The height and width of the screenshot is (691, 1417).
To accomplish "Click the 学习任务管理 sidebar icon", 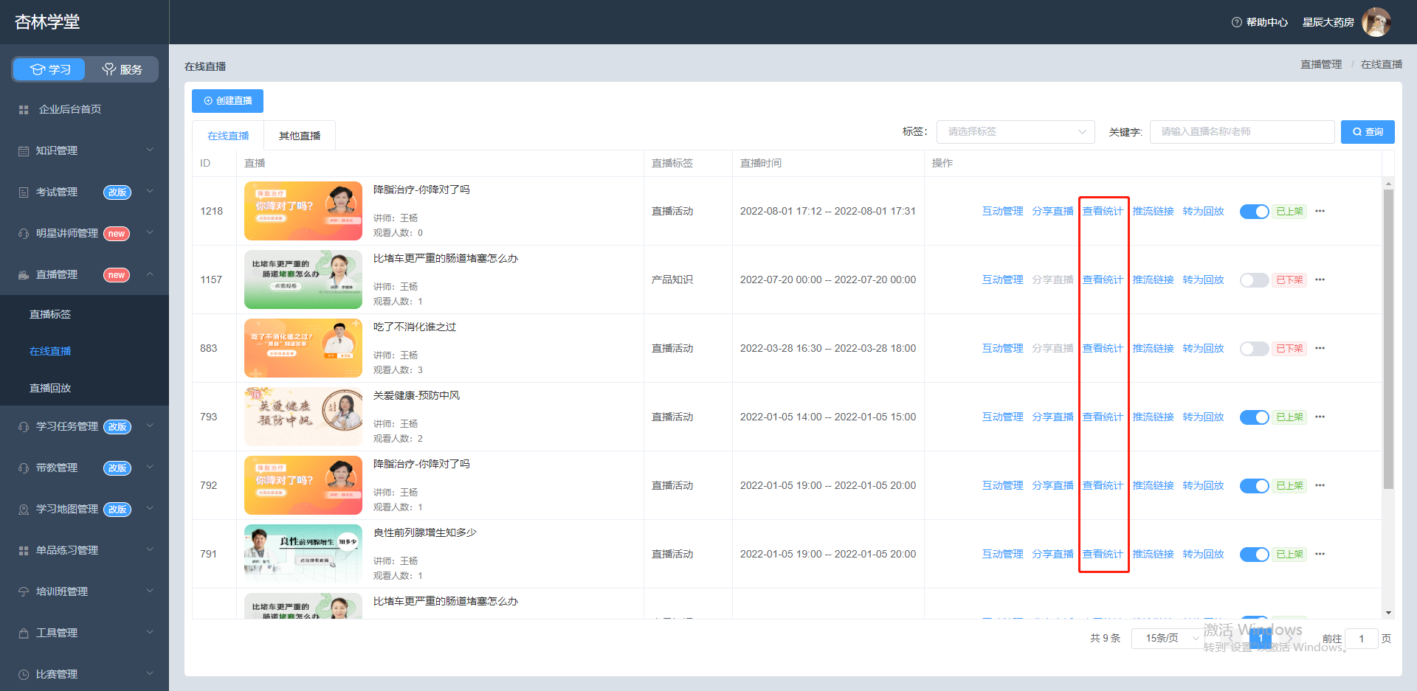I will click(x=24, y=427).
